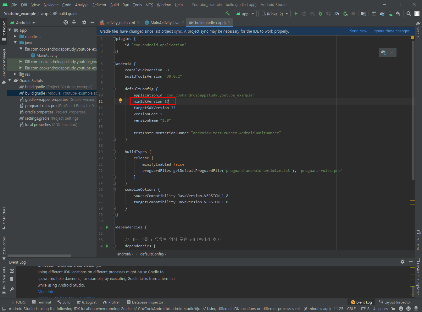Click the Debug app bug icon
Image resolution: width=422 pixels, height=312 pixels.
[320, 14]
